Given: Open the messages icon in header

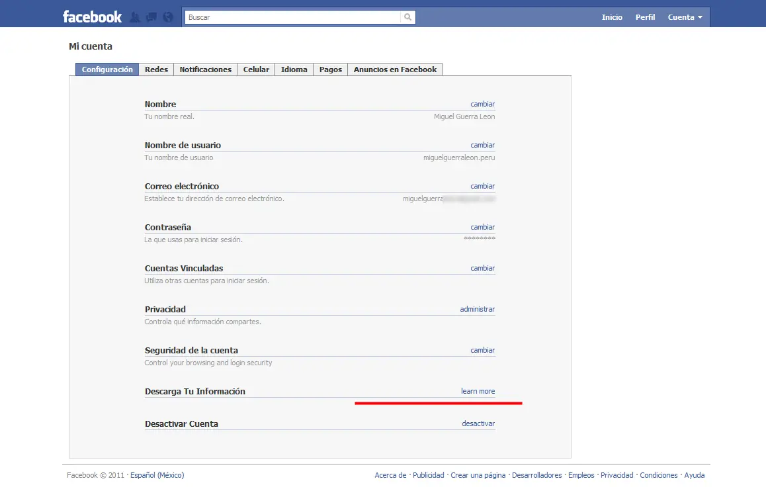Looking at the screenshot, I should (x=151, y=17).
